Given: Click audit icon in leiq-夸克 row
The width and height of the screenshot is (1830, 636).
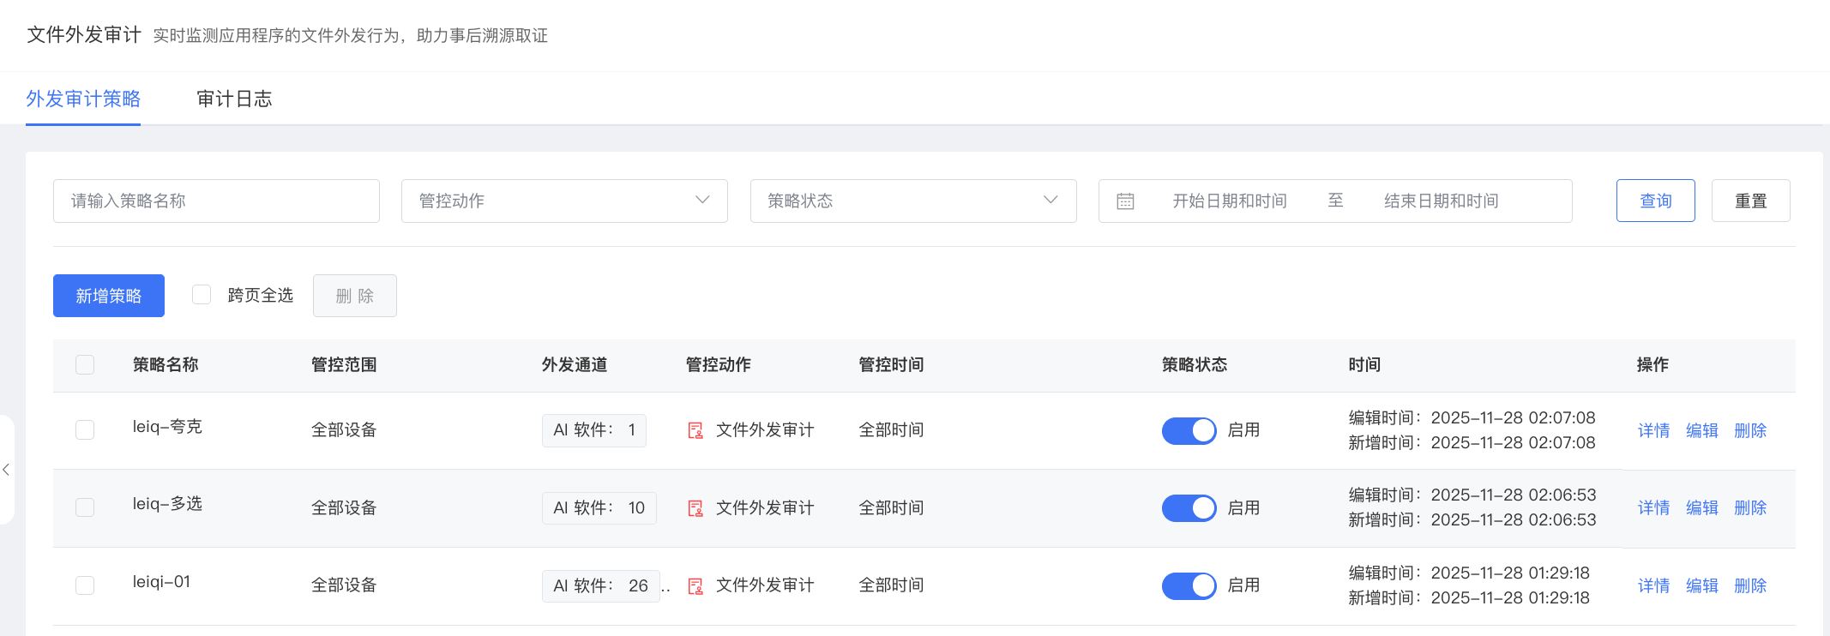Looking at the screenshot, I should tap(695, 430).
